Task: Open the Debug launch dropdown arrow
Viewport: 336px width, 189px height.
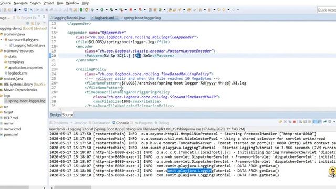Action: (97, 10)
